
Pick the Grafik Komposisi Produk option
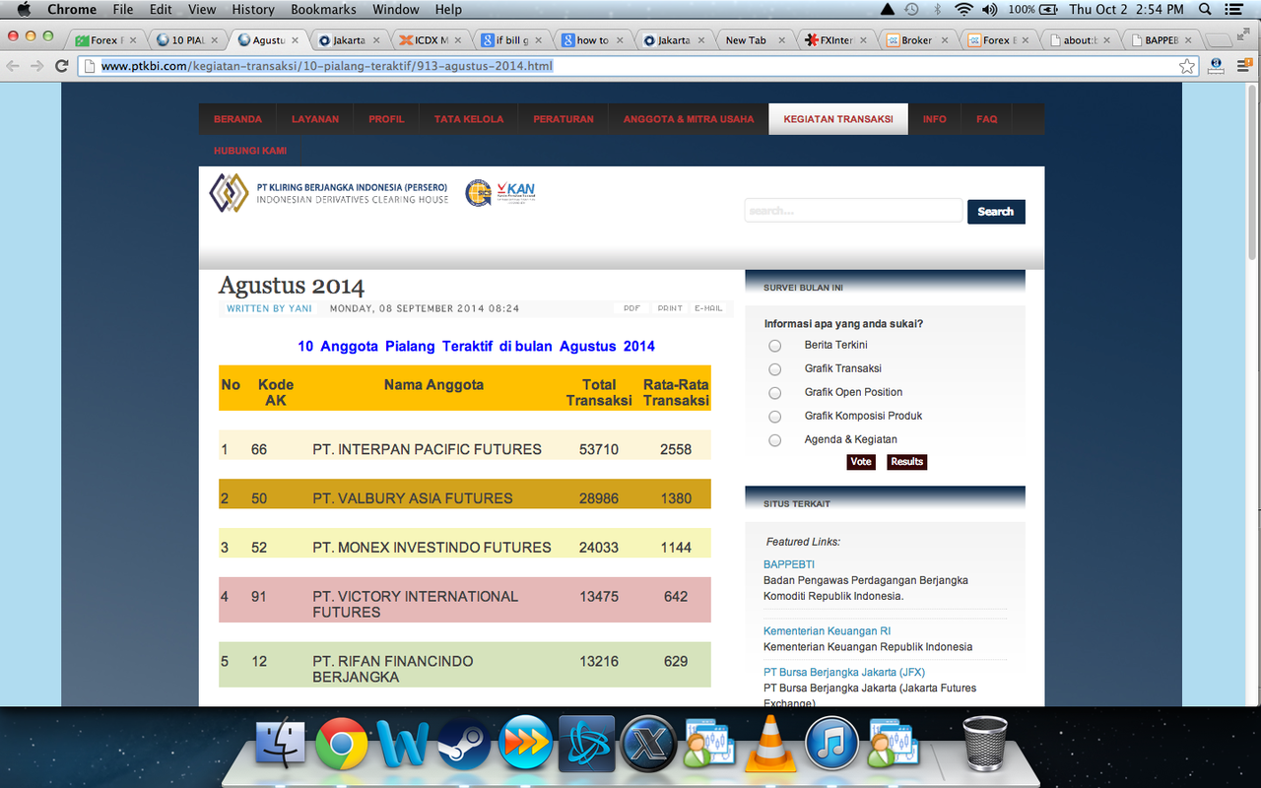775,417
